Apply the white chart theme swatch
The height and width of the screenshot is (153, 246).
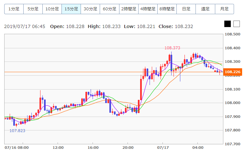point(237,24)
